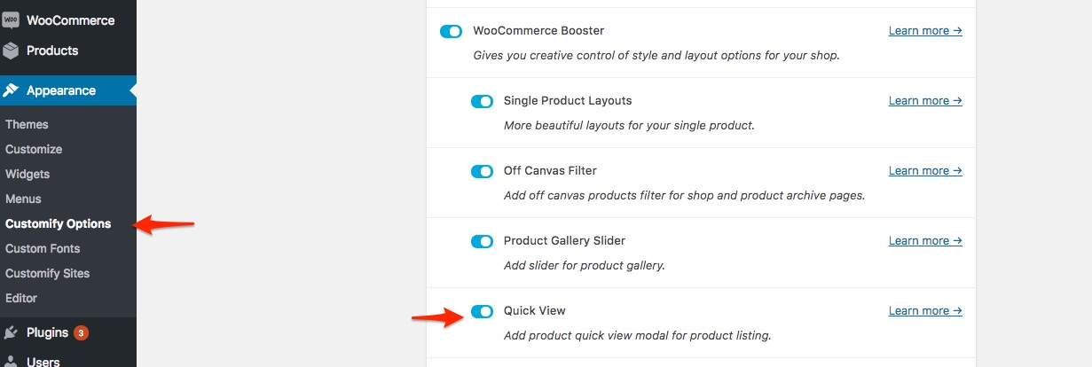Click the Plugins update count badge
Viewport: 1092px width, 367px height.
tap(81, 333)
